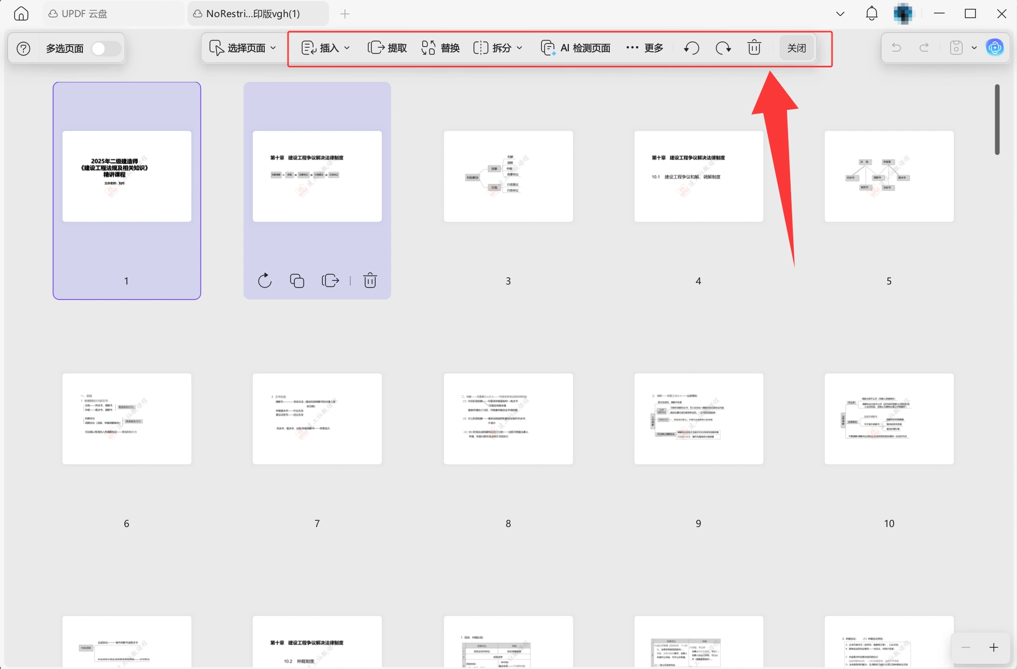
Task: Select the page 6 thumbnail
Action: 127,419
